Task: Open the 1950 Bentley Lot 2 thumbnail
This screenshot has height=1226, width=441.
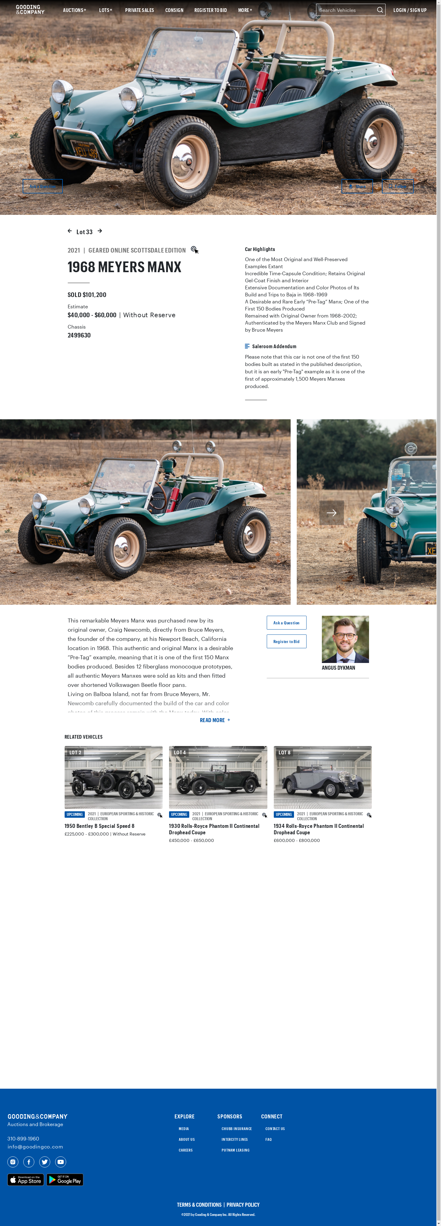Action: click(114, 777)
